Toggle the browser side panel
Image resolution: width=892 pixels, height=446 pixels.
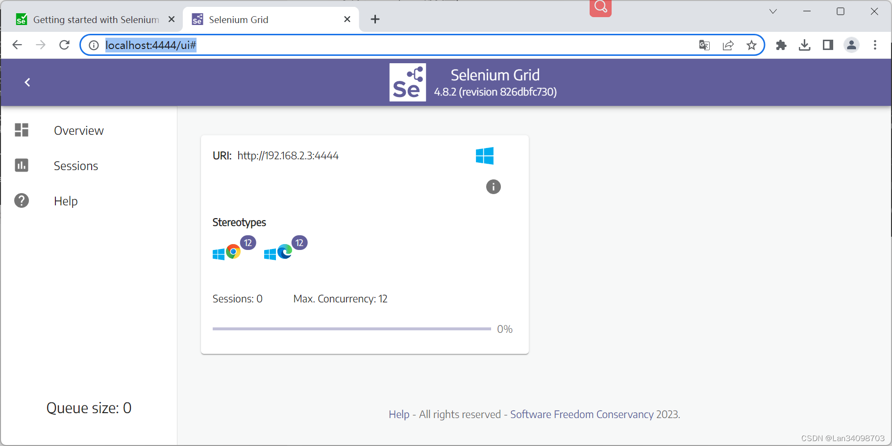click(828, 45)
